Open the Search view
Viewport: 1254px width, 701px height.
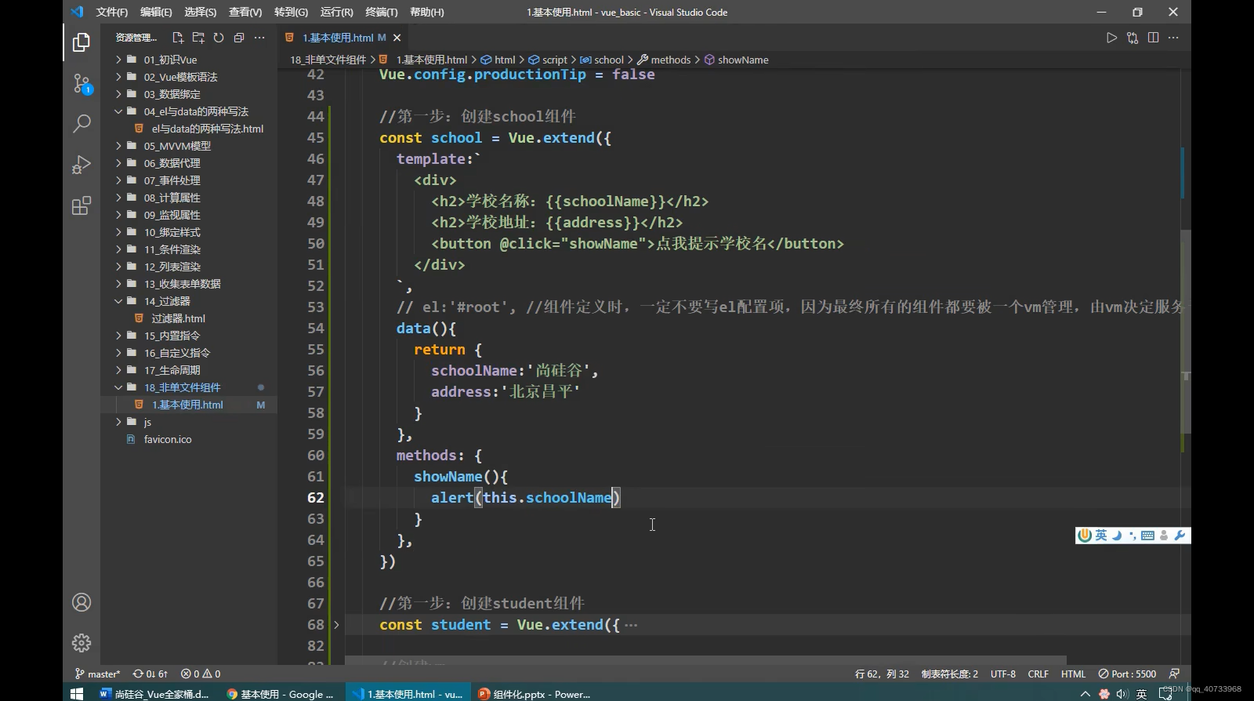pyautogui.click(x=82, y=123)
